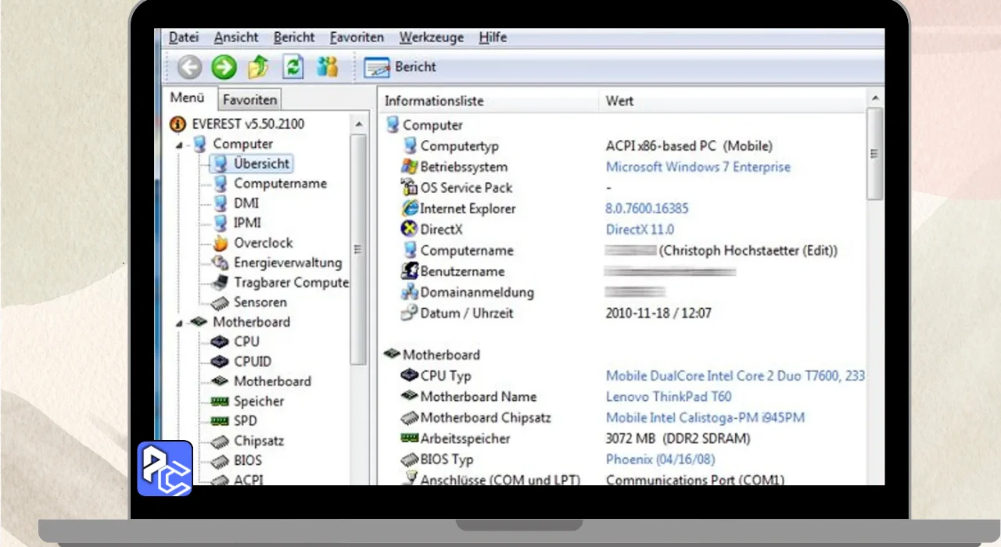Select the BIOS entry in tree
The width and height of the screenshot is (1001, 547).
tap(247, 460)
